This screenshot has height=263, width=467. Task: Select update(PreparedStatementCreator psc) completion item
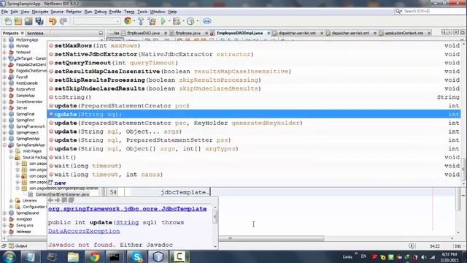tap(254, 106)
